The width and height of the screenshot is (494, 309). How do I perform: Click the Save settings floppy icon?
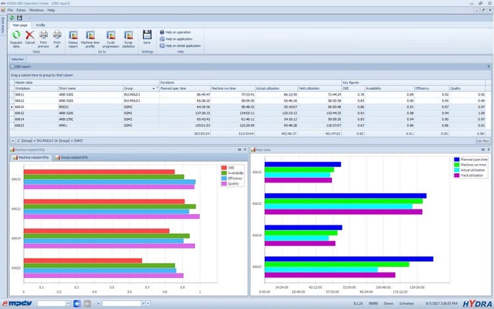pyautogui.click(x=147, y=35)
